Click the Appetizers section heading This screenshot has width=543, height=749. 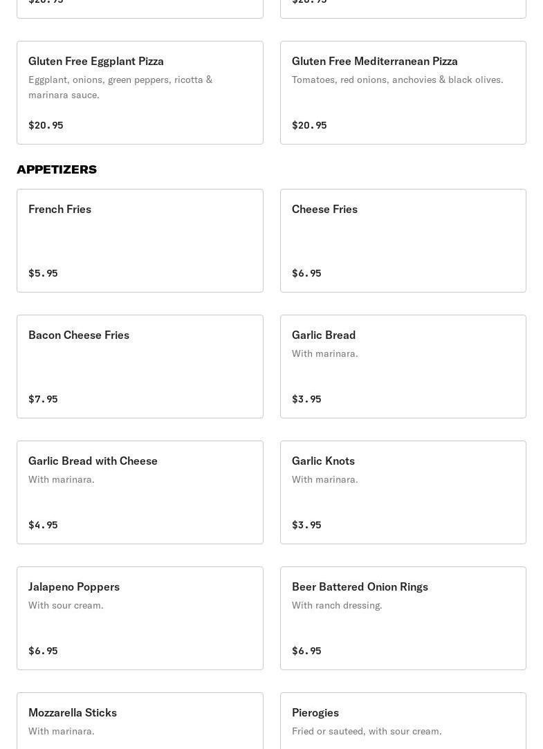tap(57, 169)
